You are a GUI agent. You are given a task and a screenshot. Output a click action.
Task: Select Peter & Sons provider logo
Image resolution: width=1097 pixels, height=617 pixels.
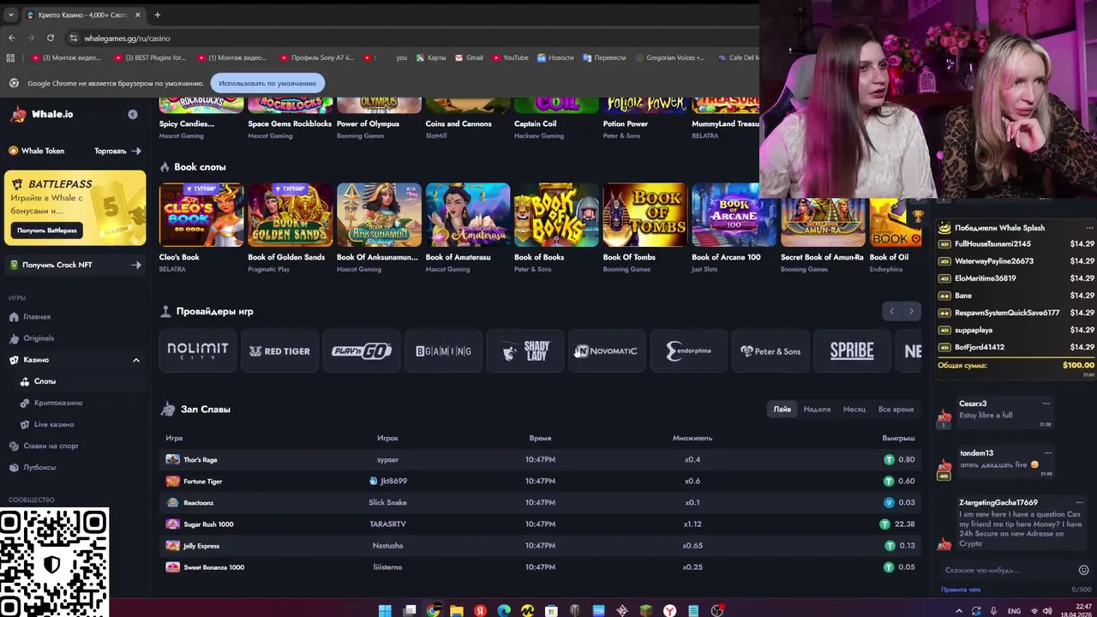click(x=770, y=350)
